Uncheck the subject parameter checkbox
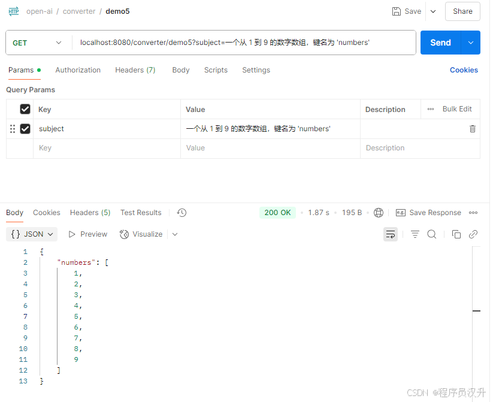 25,128
